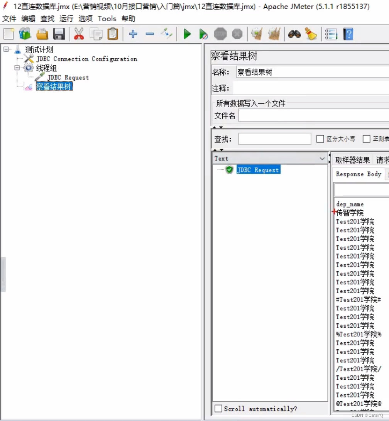The height and width of the screenshot is (421, 389).
Task: Switch to 取样器结果 tab
Action: point(352,160)
